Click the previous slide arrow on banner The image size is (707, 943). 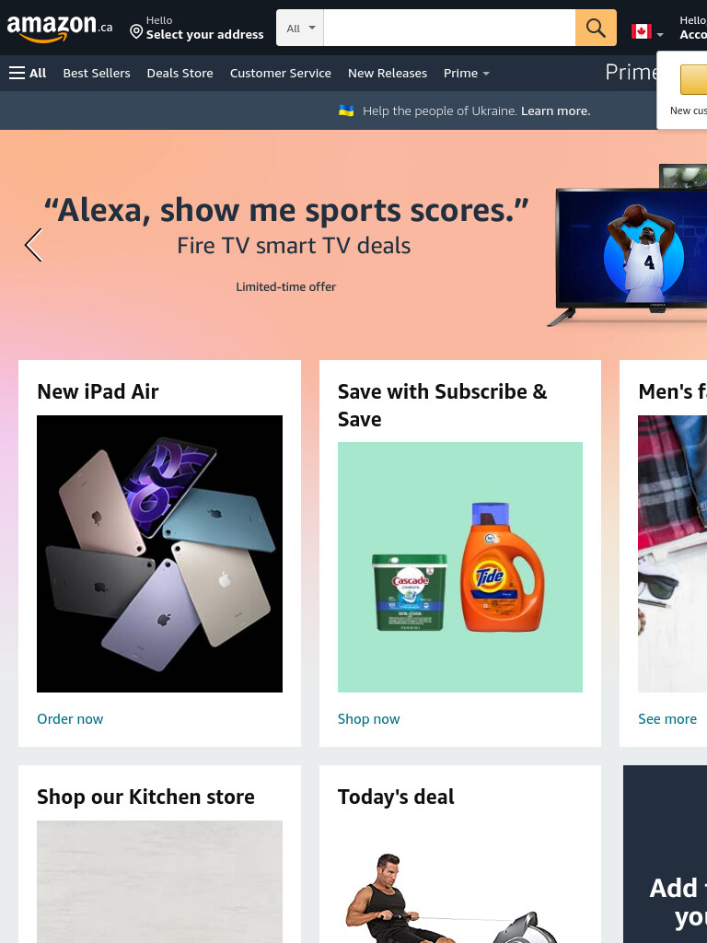pyautogui.click(x=34, y=245)
